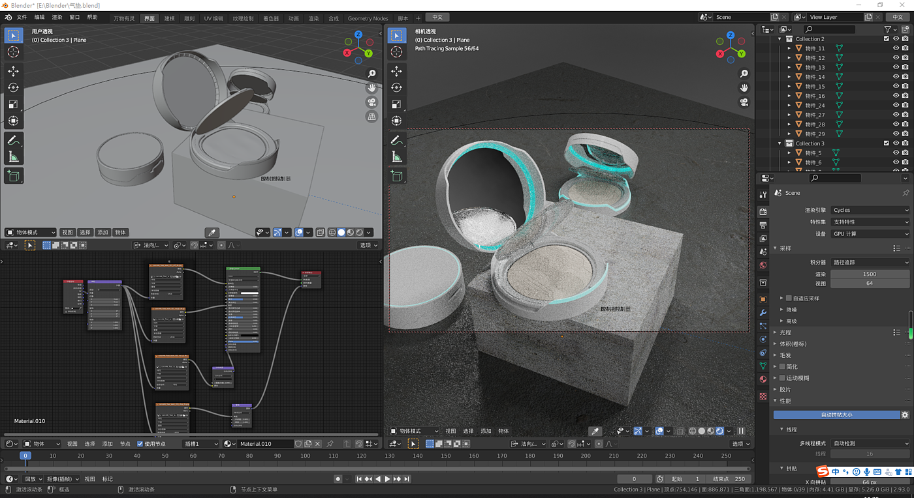Select the Annotate tool in left viewport
The height and width of the screenshot is (498, 914).
13,140
